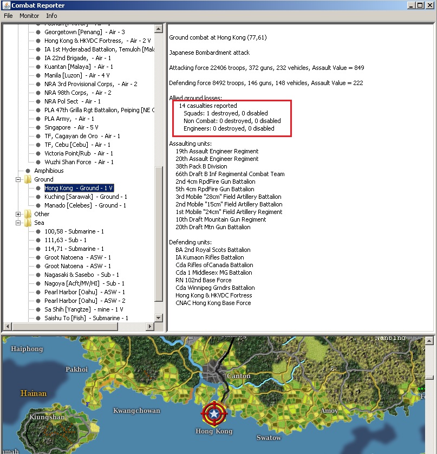The width and height of the screenshot is (437, 454).
Task: Click the Ground folder icon
Action: [28, 179]
